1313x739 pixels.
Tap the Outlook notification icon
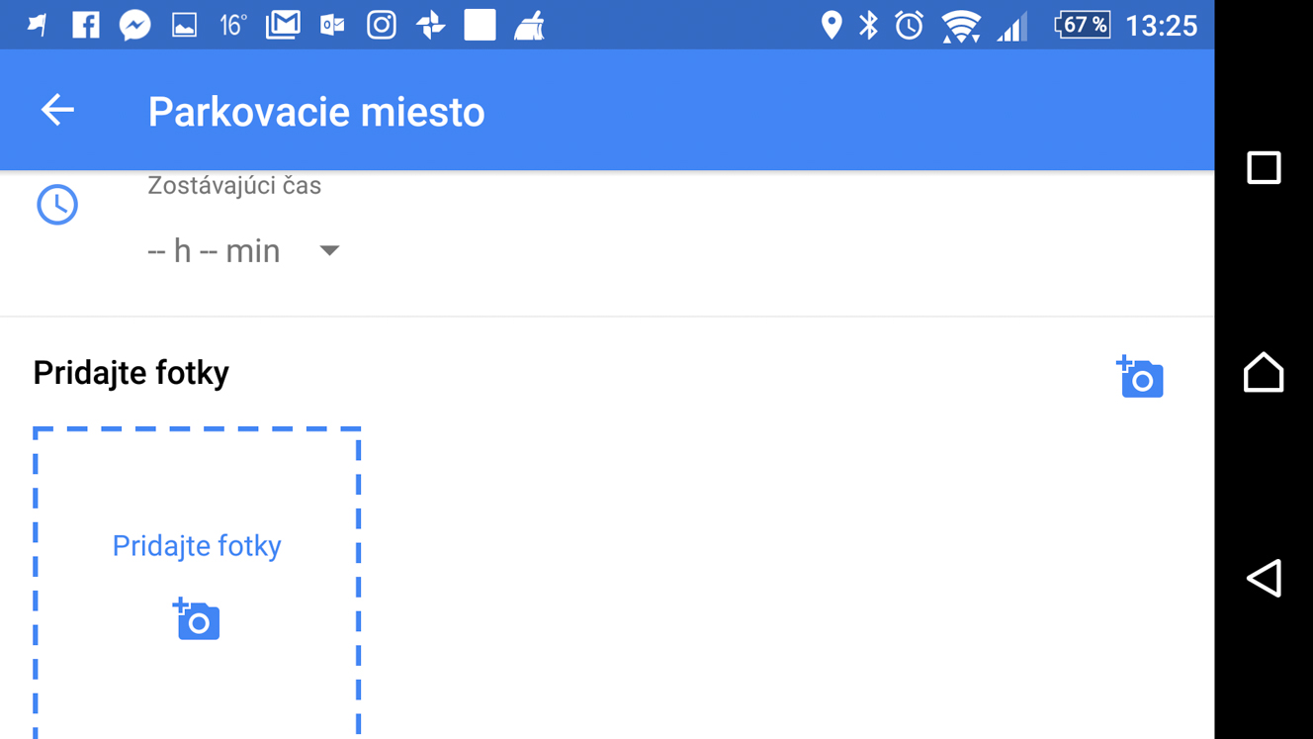332,25
